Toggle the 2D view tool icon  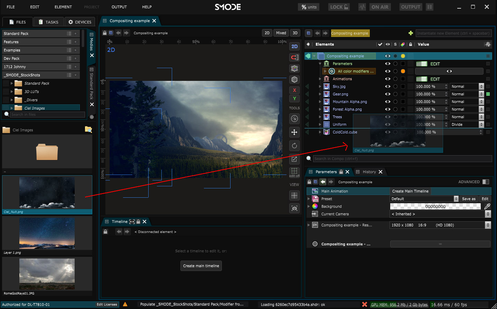pos(294,46)
